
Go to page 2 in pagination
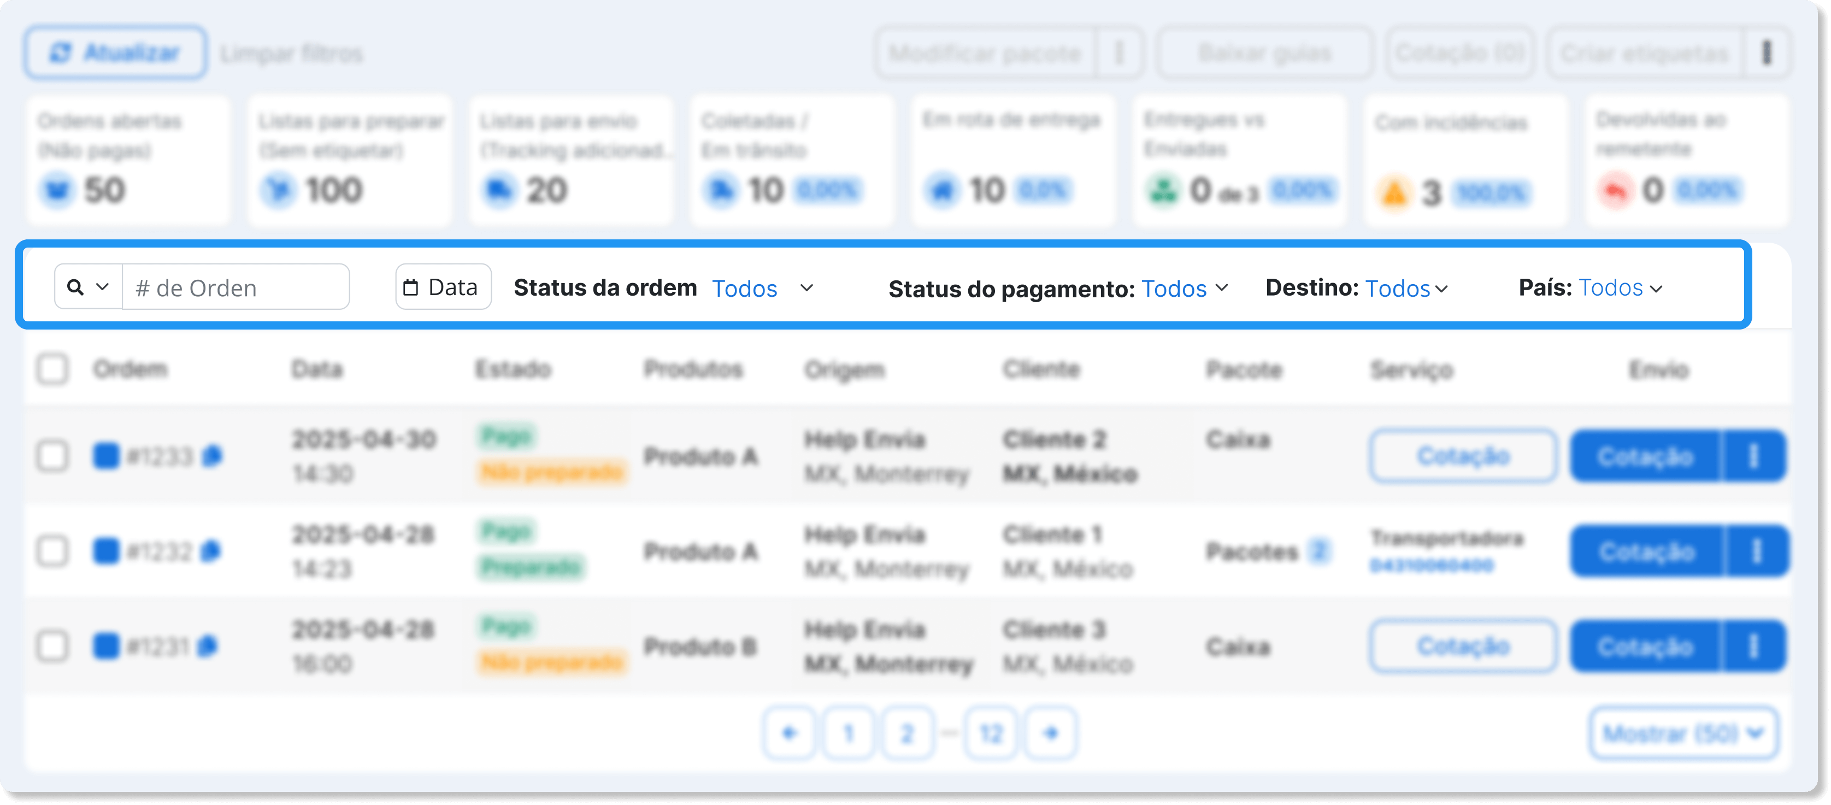coord(906,732)
